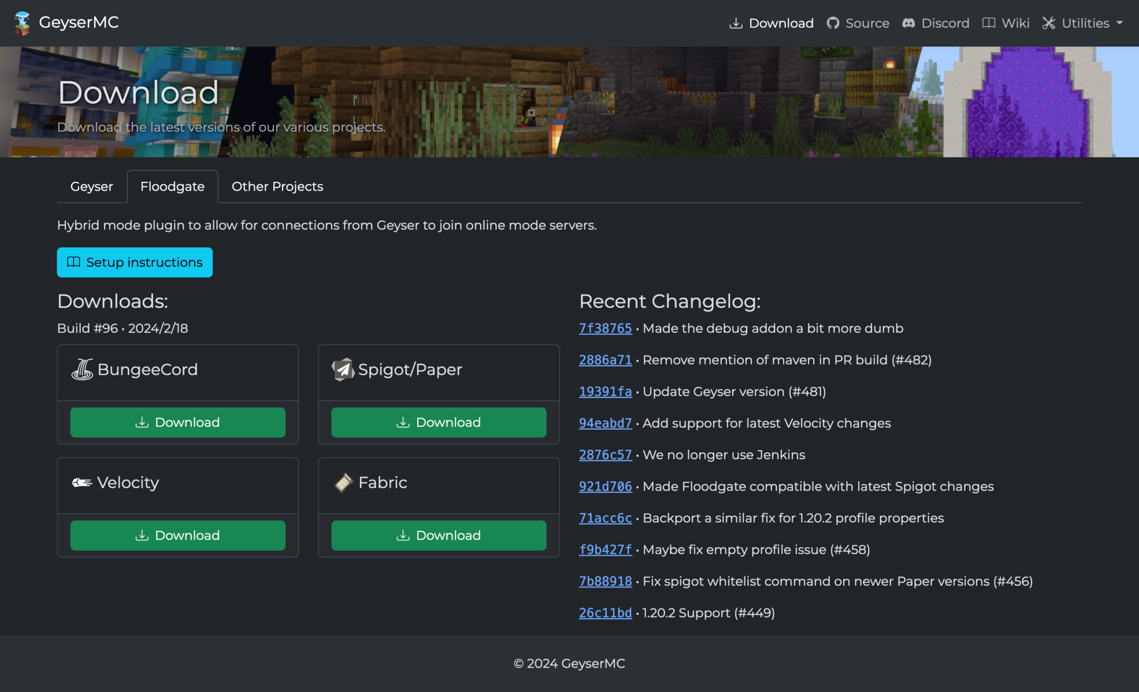Open commit 94eabd7 about Velocity changes
Screen dimensions: 1139x692
(x=605, y=423)
